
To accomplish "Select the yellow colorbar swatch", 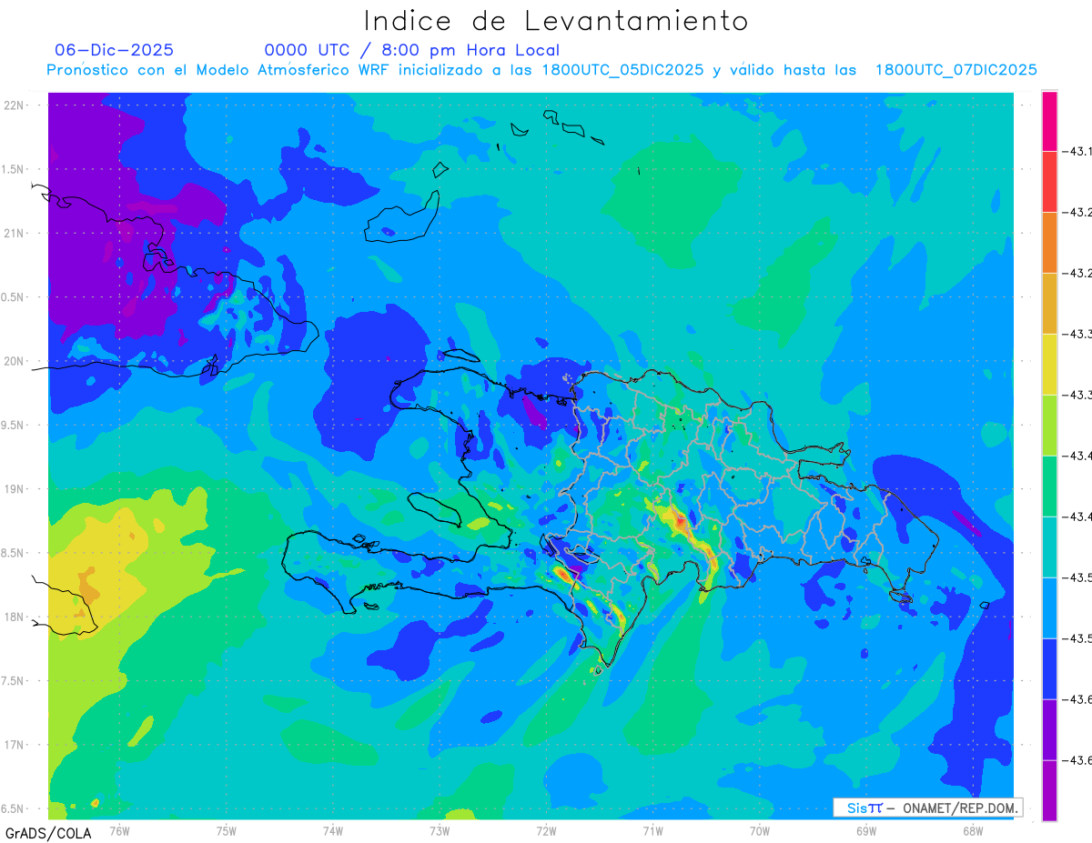I will point(1049,364).
